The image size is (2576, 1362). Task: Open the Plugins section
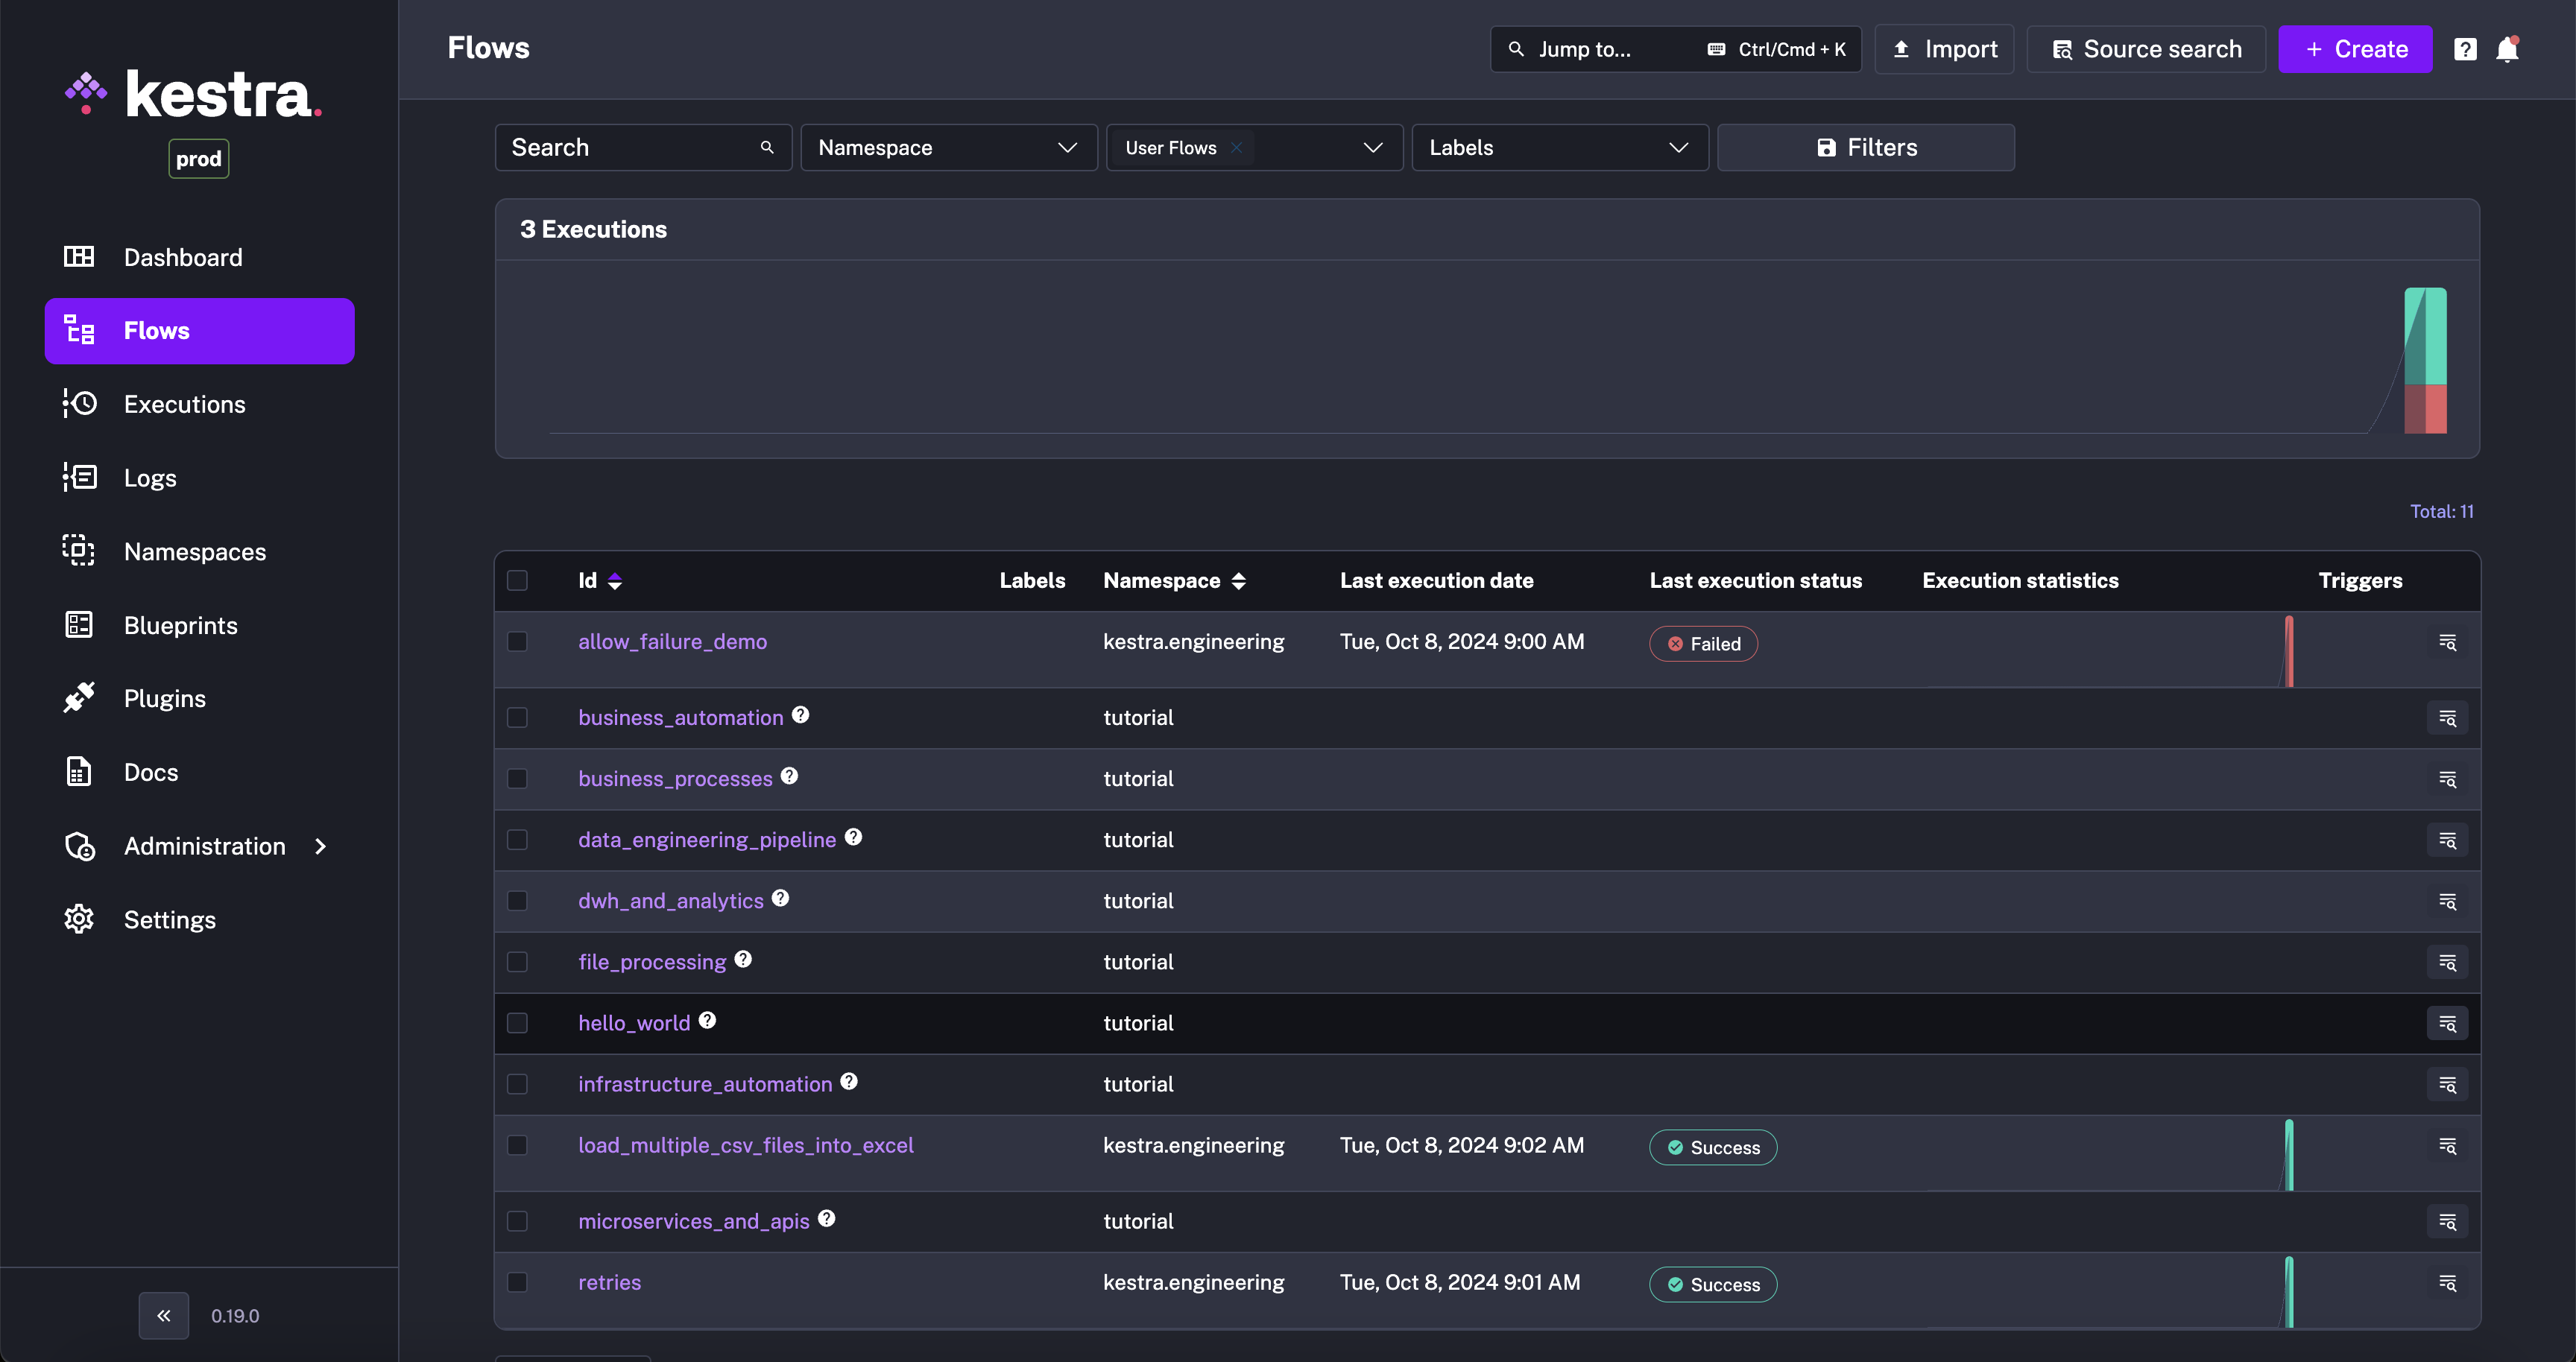(164, 698)
